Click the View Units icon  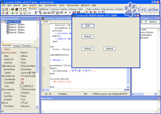click(x=3, y=13)
